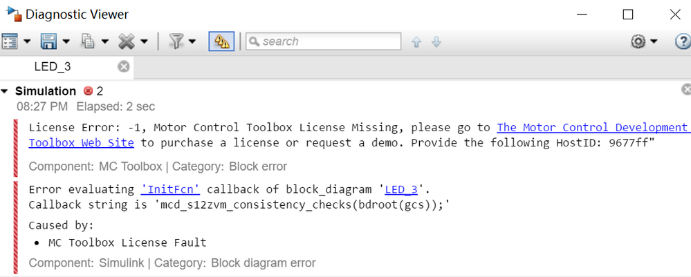Open the Clear options dropdown arrow
The height and width of the screenshot is (277, 691).
(x=144, y=41)
